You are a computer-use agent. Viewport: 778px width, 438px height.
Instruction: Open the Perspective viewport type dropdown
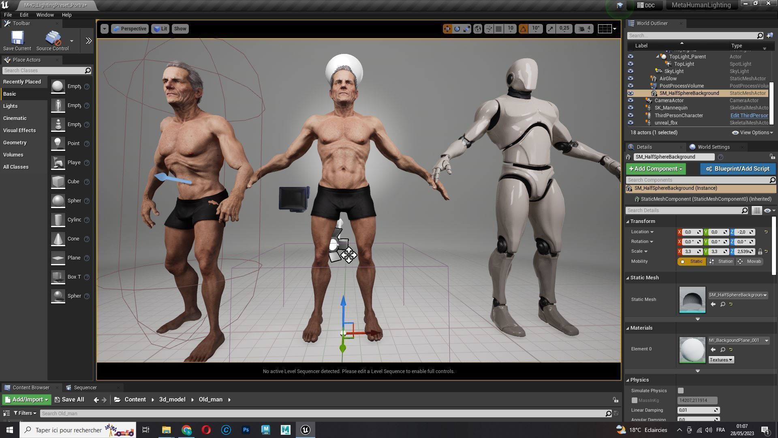pyautogui.click(x=130, y=29)
